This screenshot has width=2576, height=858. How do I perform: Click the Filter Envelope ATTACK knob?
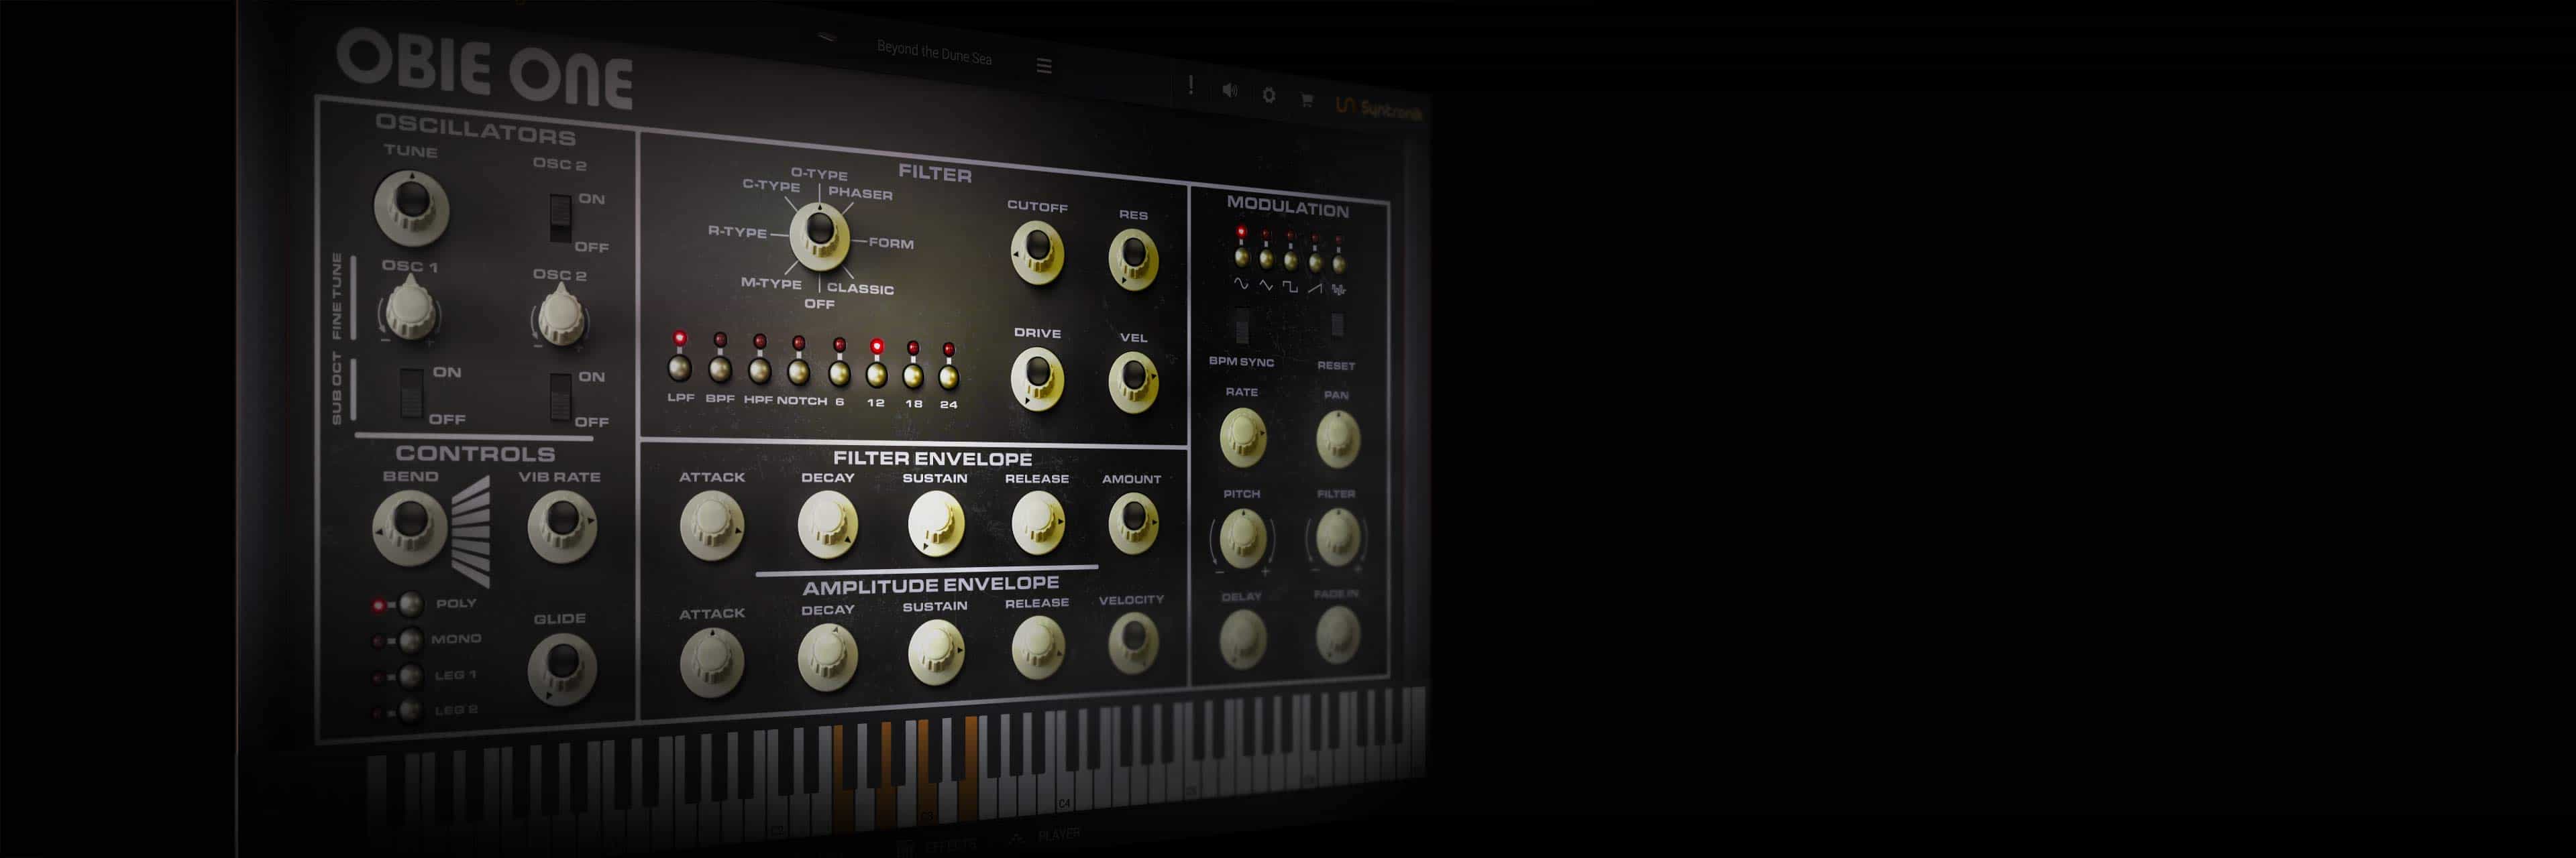click(712, 526)
